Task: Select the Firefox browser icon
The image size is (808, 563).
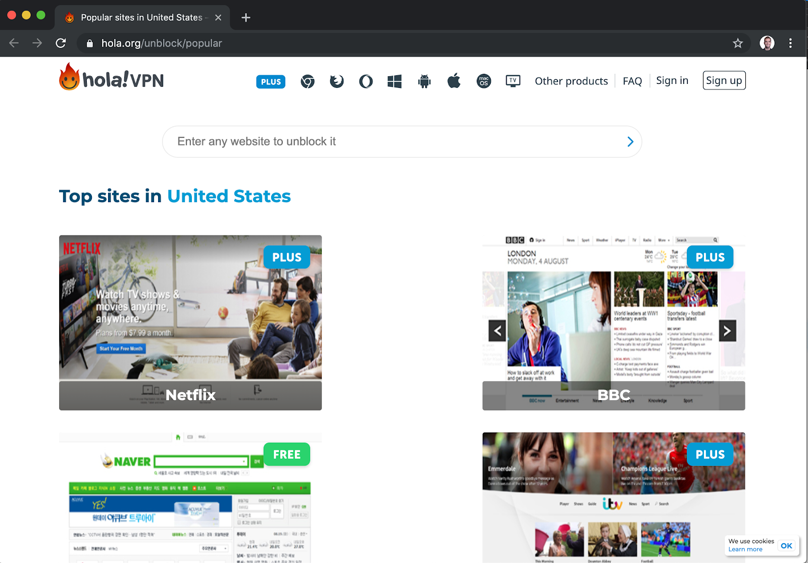Action: click(x=337, y=81)
